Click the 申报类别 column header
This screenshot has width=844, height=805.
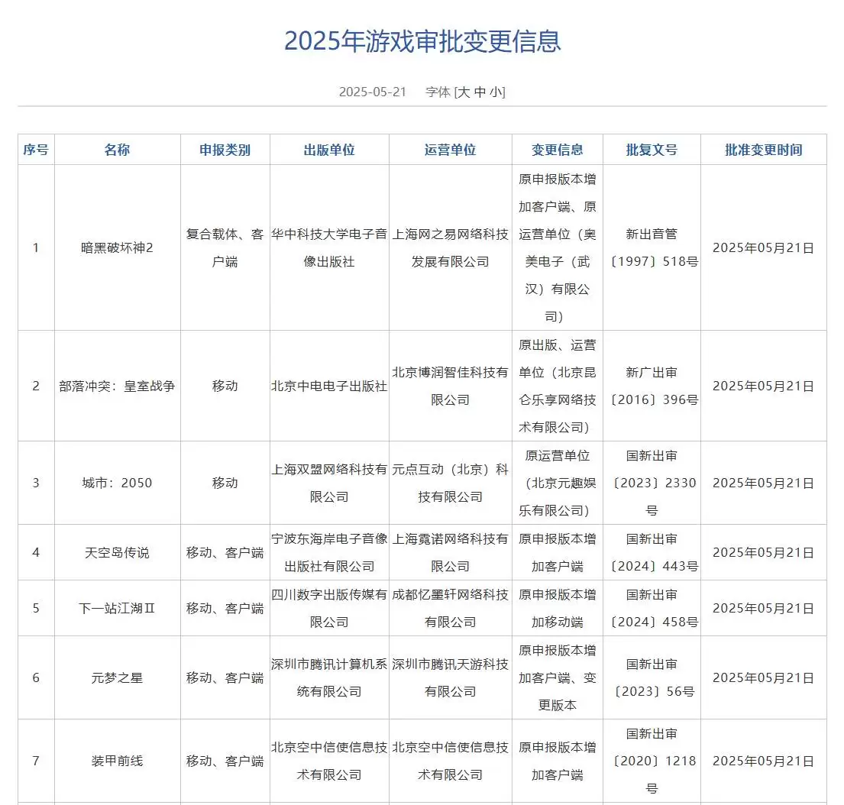coord(225,150)
